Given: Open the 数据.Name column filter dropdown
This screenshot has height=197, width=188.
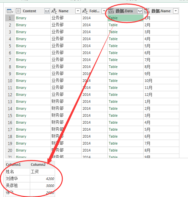Looking at the screenshot, I should 176,11.
